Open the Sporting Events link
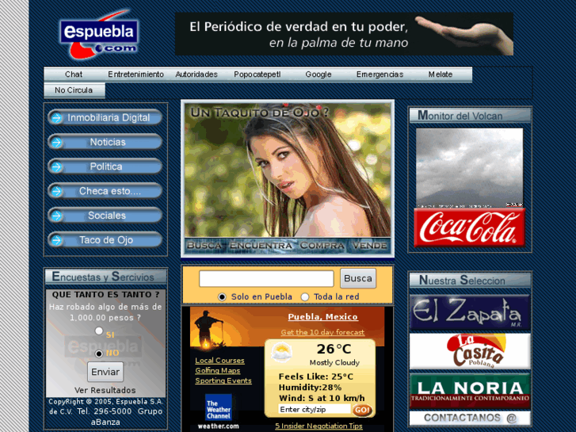Viewport: 576px width, 432px height. coord(223,380)
